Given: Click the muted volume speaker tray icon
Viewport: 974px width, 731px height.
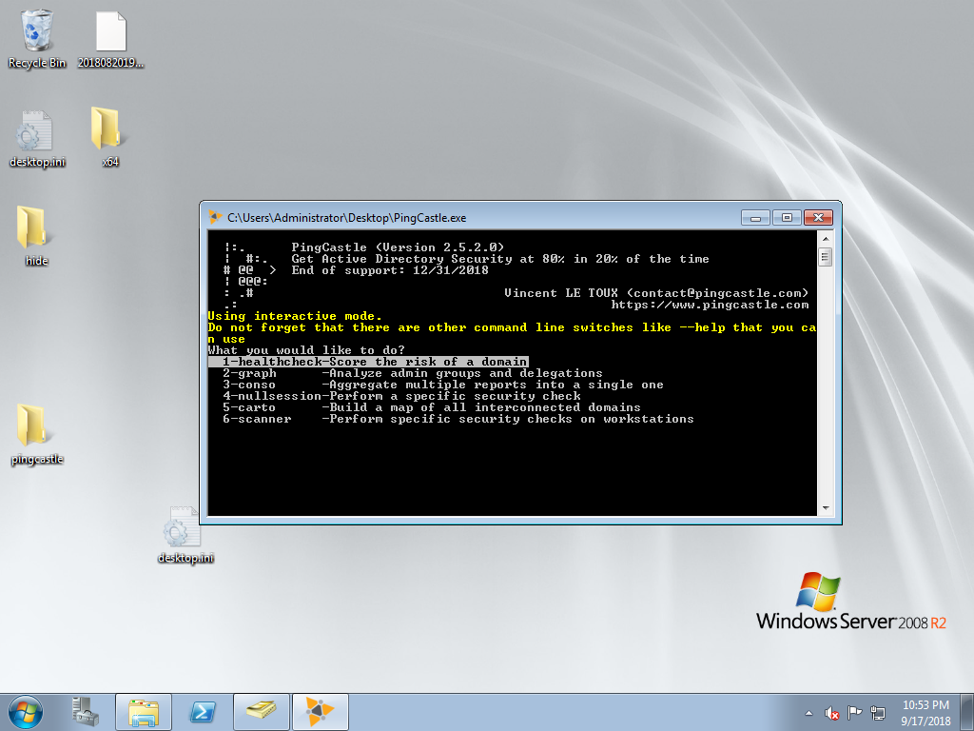Looking at the screenshot, I should (832, 712).
